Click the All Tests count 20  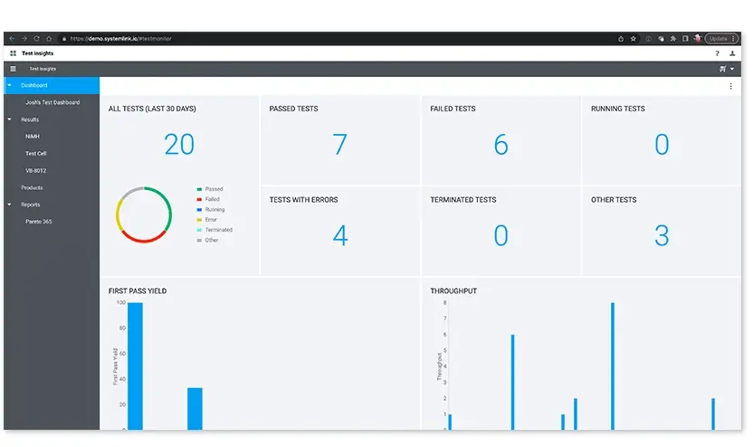pos(179,144)
